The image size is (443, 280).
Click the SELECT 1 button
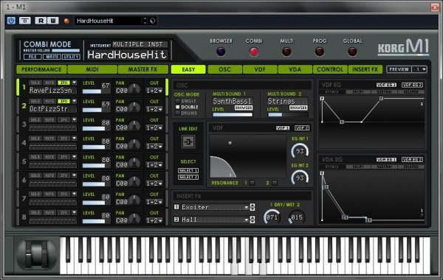coord(188,171)
